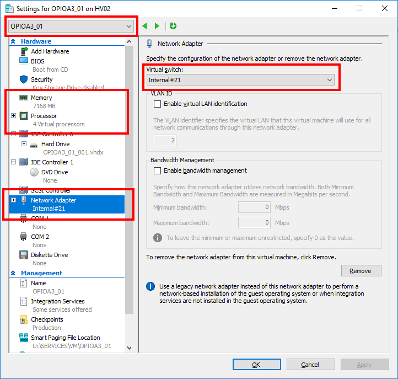398x379 pixels.
Task: Click the blue information icon near legacy adapter note
Action: (x=150, y=286)
